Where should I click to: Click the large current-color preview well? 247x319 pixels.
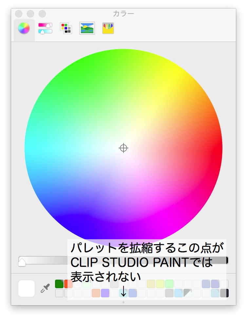tap(27, 288)
